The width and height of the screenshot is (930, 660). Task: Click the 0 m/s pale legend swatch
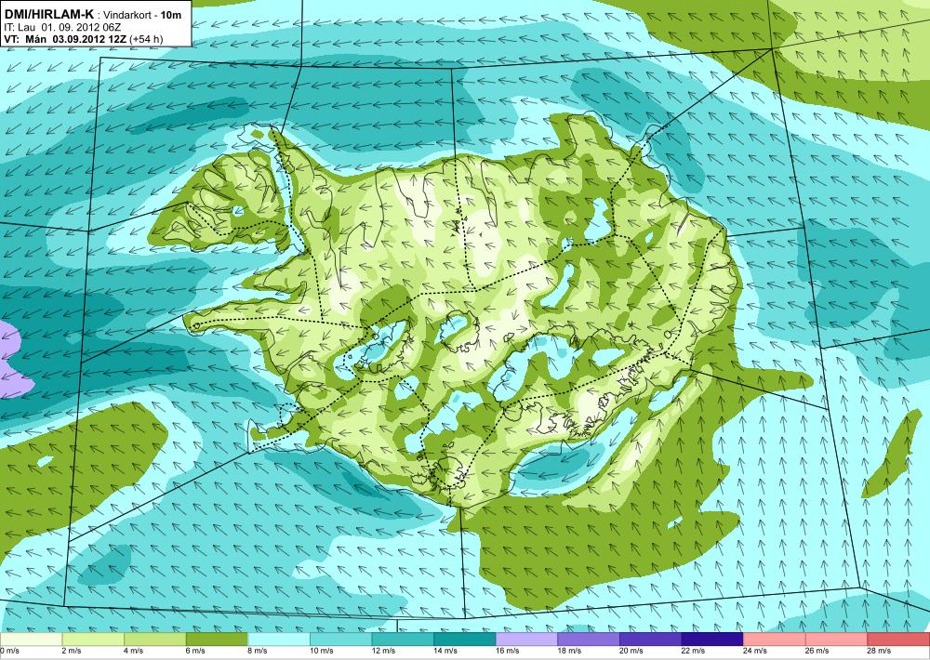(31, 640)
